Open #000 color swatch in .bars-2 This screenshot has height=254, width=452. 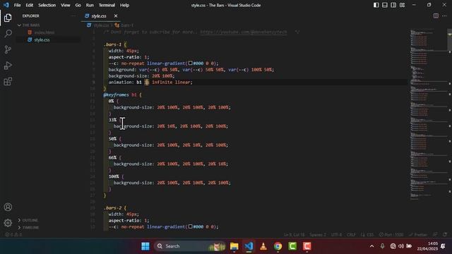[x=190, y=226]
